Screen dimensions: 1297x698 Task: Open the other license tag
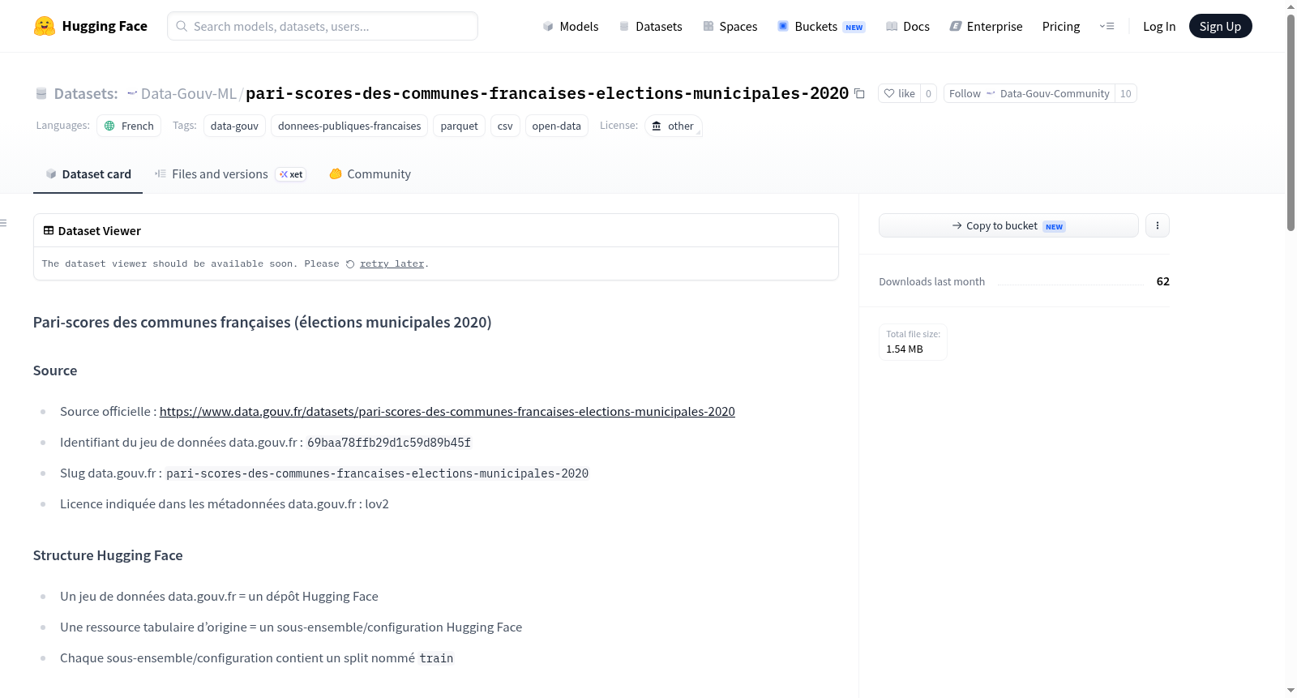click(x=673, y=126)
